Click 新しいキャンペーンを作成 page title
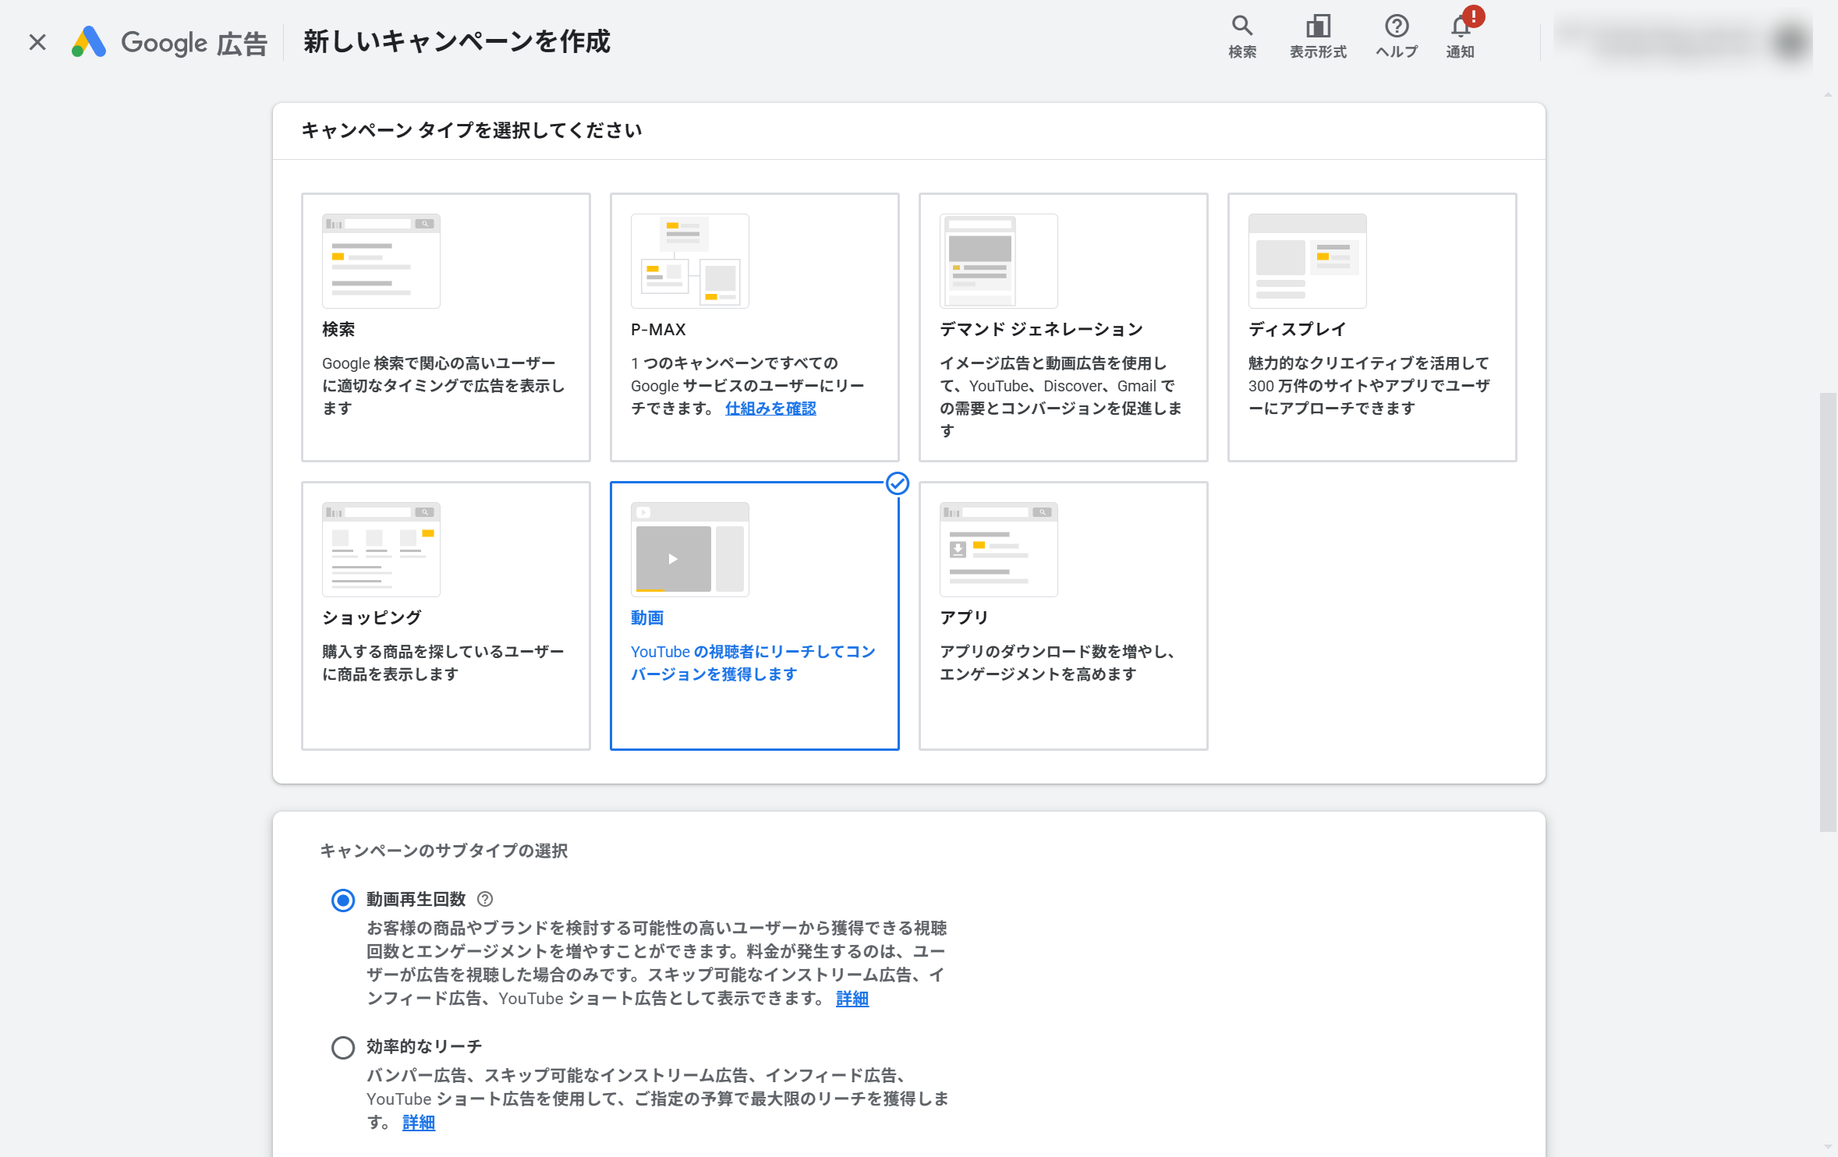This screenshot has width=1838, height=1157. (457, 41)
